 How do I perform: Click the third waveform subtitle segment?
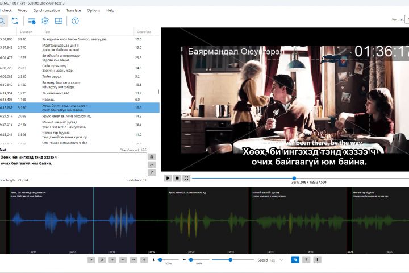[x=299, y=220]
